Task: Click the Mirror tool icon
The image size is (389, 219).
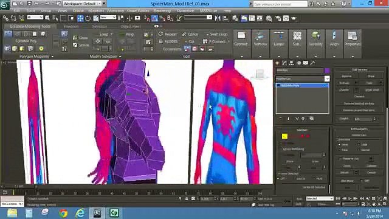Action: tap(218, 18)
